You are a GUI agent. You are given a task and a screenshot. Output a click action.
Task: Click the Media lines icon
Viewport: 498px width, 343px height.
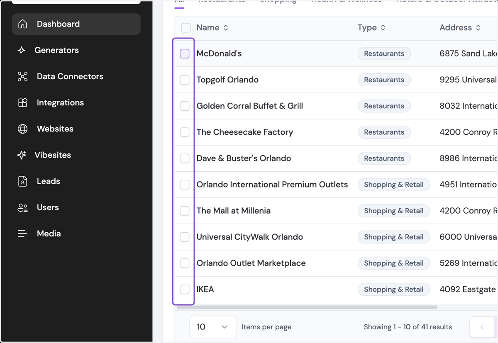point(23,234)
